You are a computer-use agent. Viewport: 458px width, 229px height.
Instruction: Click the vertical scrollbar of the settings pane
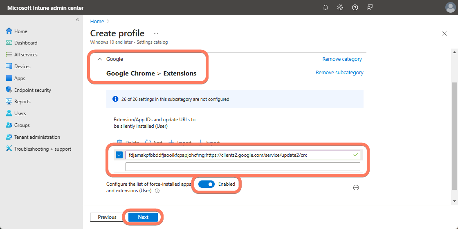454,135
